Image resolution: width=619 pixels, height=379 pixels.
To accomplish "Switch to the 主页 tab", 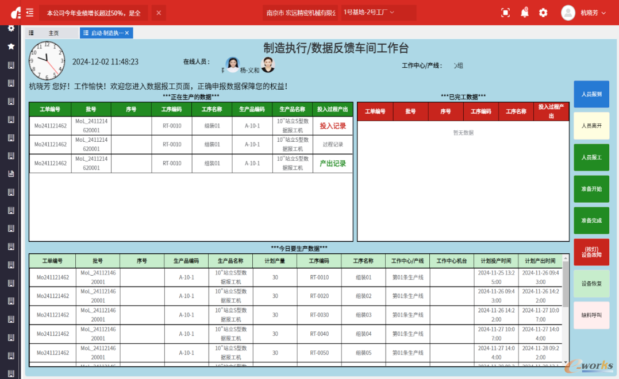I will click(53, 33).
